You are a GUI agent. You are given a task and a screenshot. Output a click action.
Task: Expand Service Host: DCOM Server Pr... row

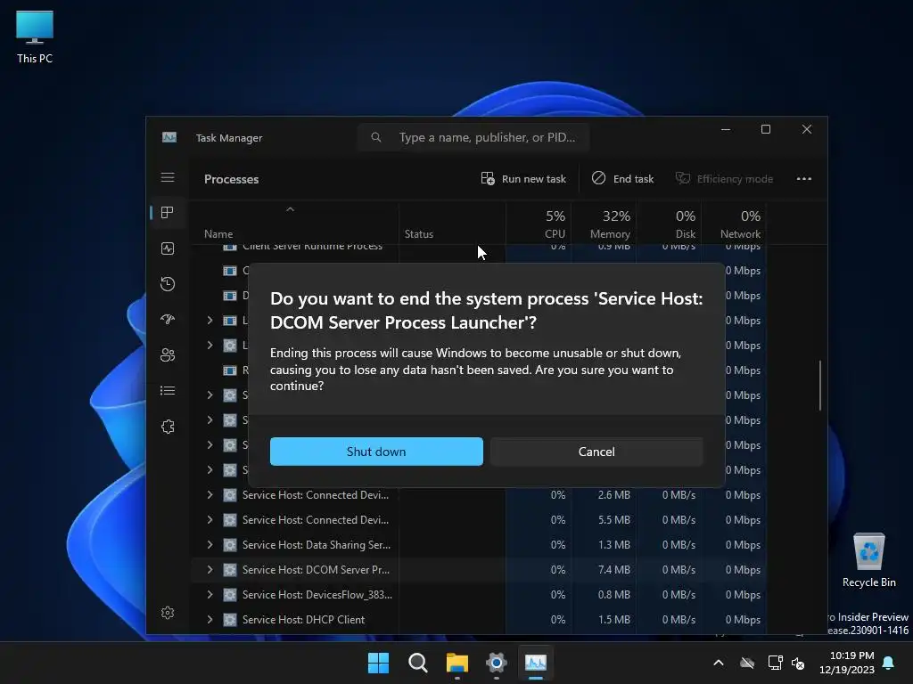[210, 570]
